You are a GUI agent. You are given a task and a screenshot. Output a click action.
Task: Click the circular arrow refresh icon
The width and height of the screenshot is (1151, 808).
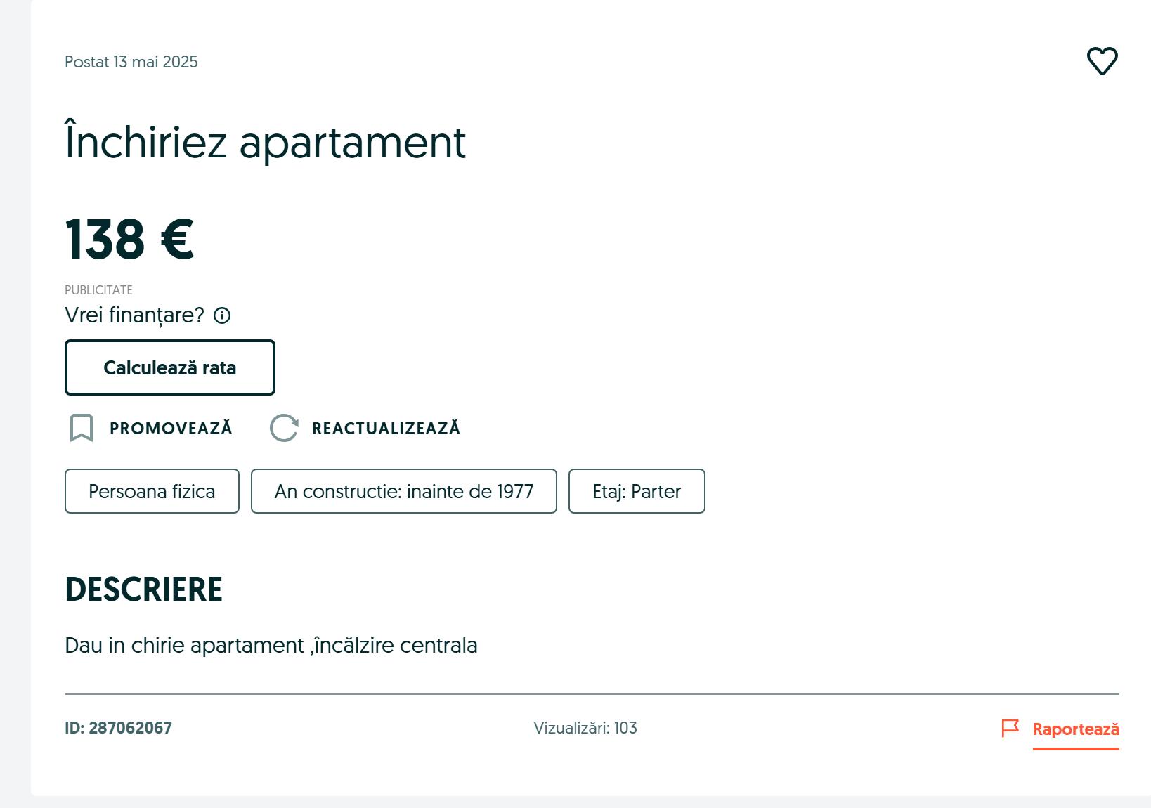click(x=284, y=428)
